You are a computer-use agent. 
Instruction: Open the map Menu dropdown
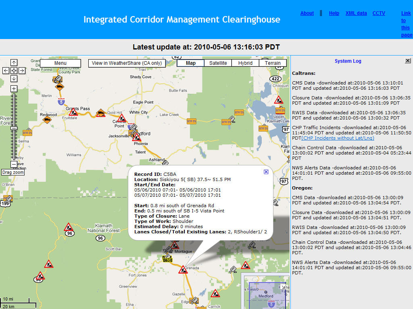click(x=60, y=63)
